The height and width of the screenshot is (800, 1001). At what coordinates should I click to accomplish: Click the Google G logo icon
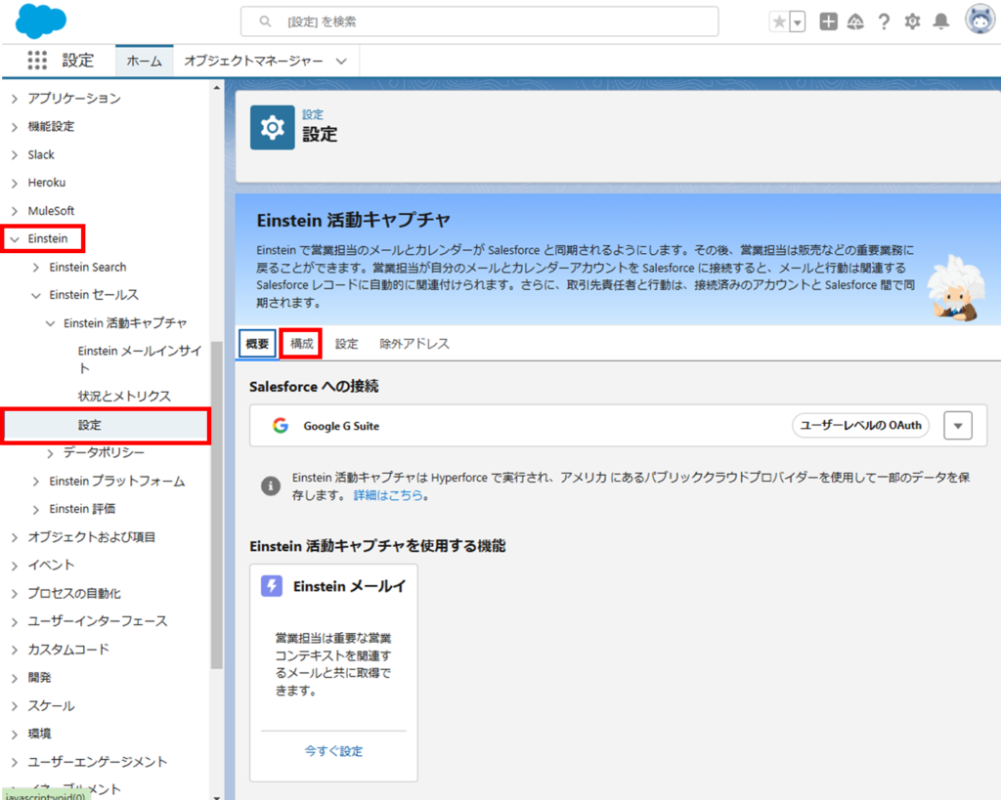pyautogui.click(x=281, y=426)
